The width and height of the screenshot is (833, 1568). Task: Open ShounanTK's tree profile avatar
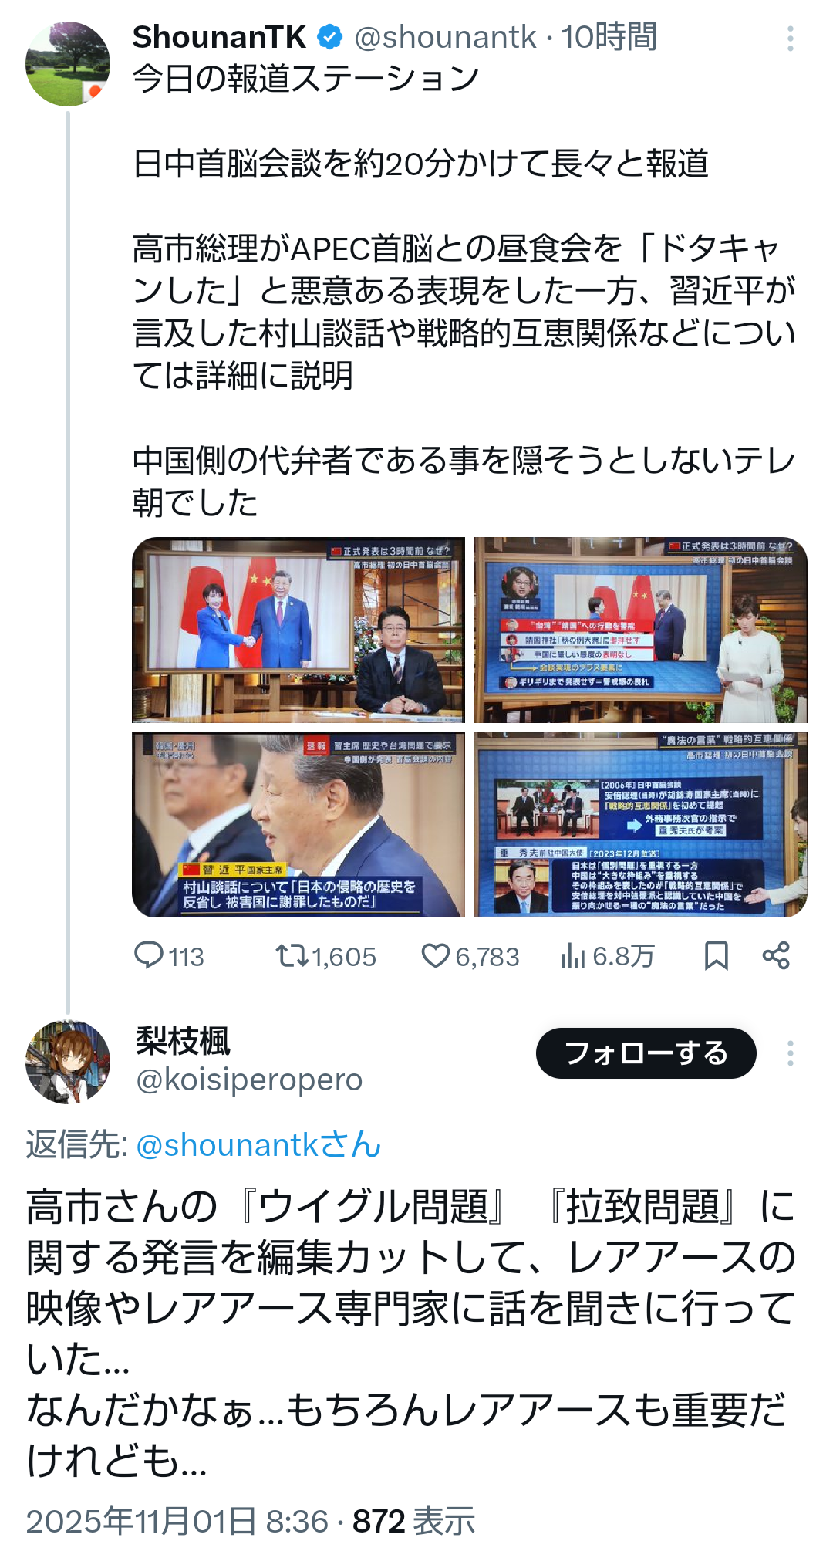tap(68, 64)
